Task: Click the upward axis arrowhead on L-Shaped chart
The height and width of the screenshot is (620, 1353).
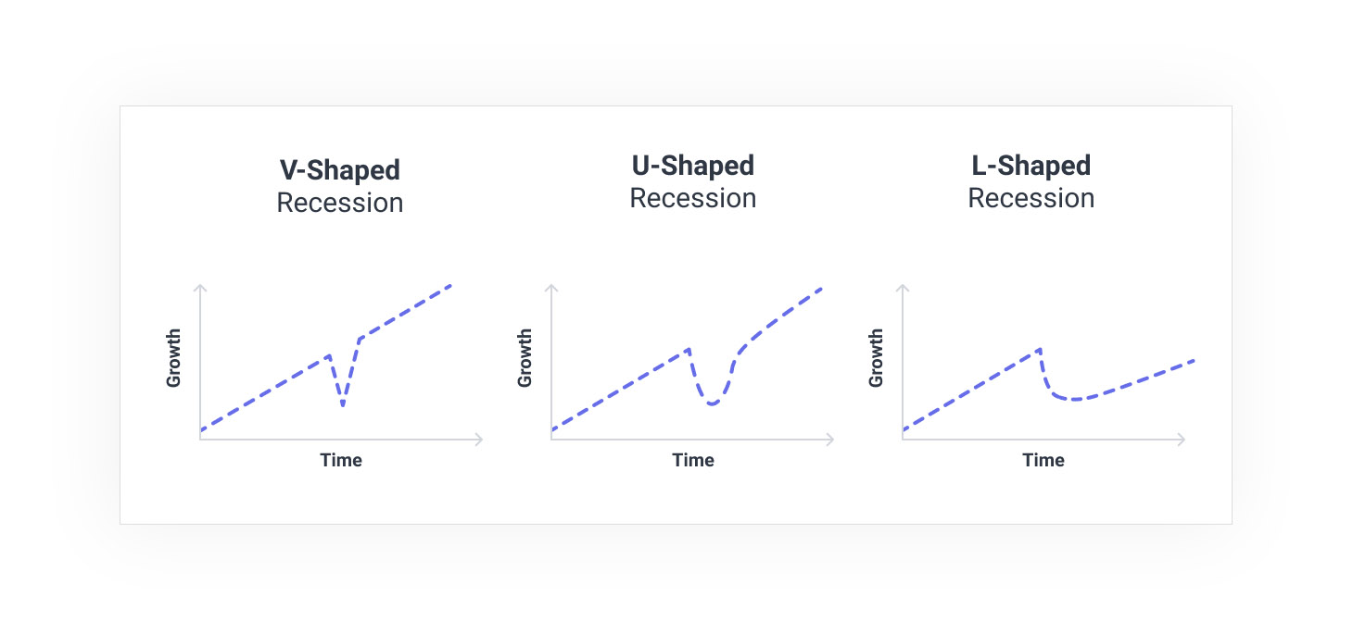Action: coord(902,288)
